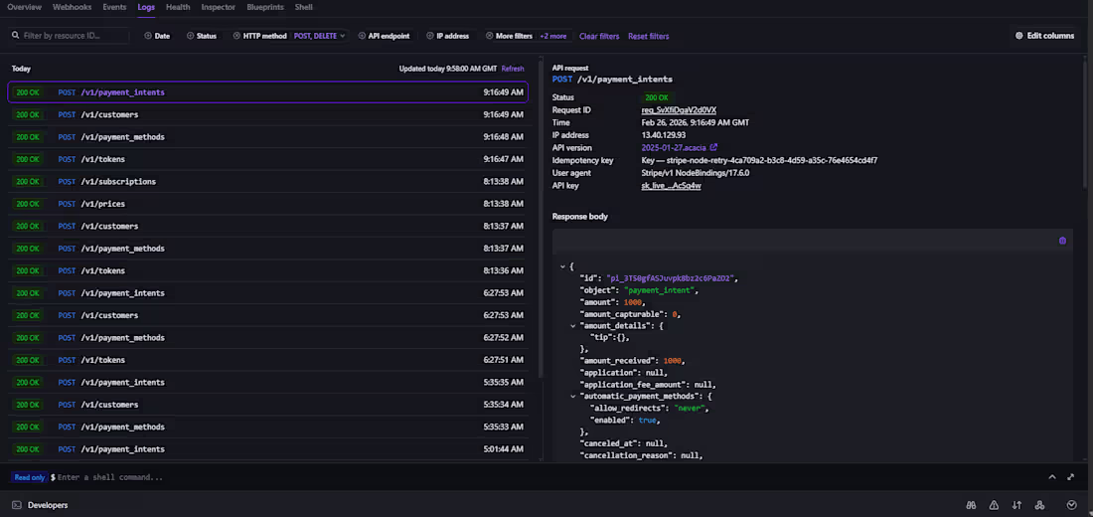Open the binoculars icon in bottom bar
Screen dimensions: 1093x517
tap(971, 505)
